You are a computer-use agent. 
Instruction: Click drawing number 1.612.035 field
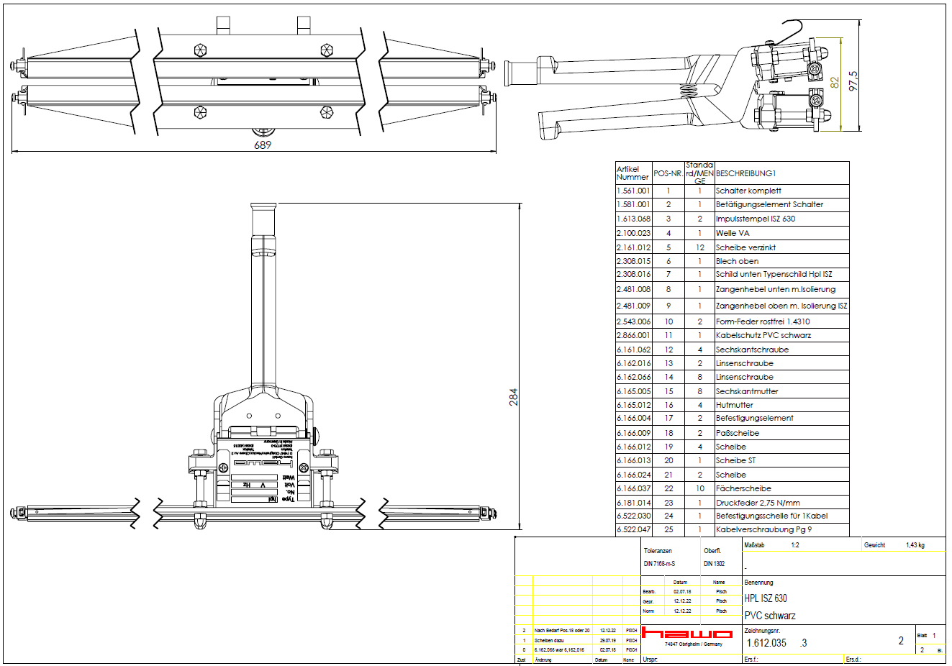click(766, 643)
